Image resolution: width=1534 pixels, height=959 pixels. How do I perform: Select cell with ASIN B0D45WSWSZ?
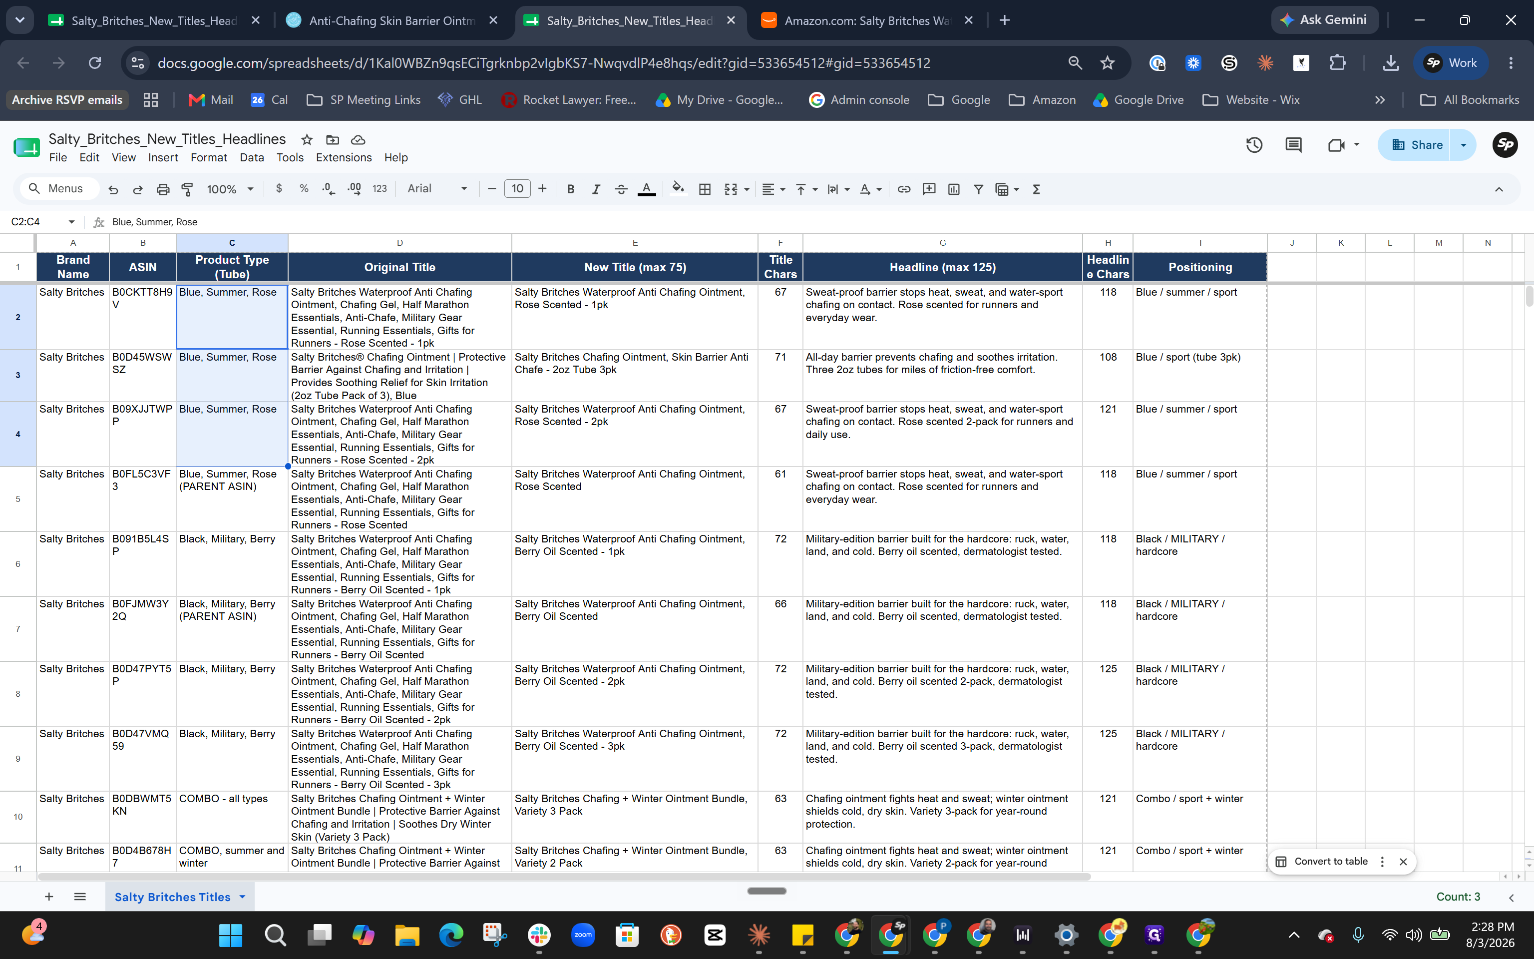(143, 376)
